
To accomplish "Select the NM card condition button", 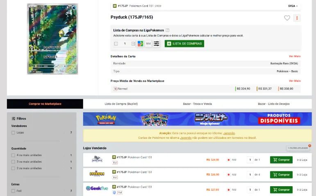I will pyautogui.click(x=148, y=44).
